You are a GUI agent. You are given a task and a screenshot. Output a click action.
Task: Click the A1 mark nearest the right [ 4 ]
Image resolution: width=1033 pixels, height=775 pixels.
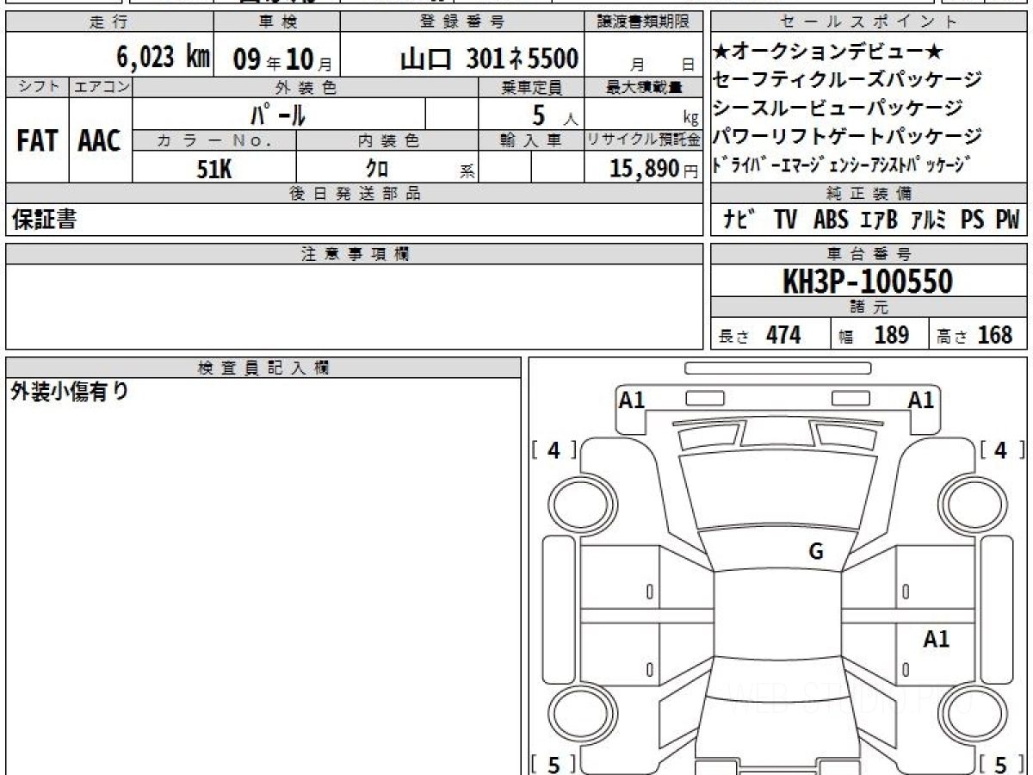coord(921,400)
